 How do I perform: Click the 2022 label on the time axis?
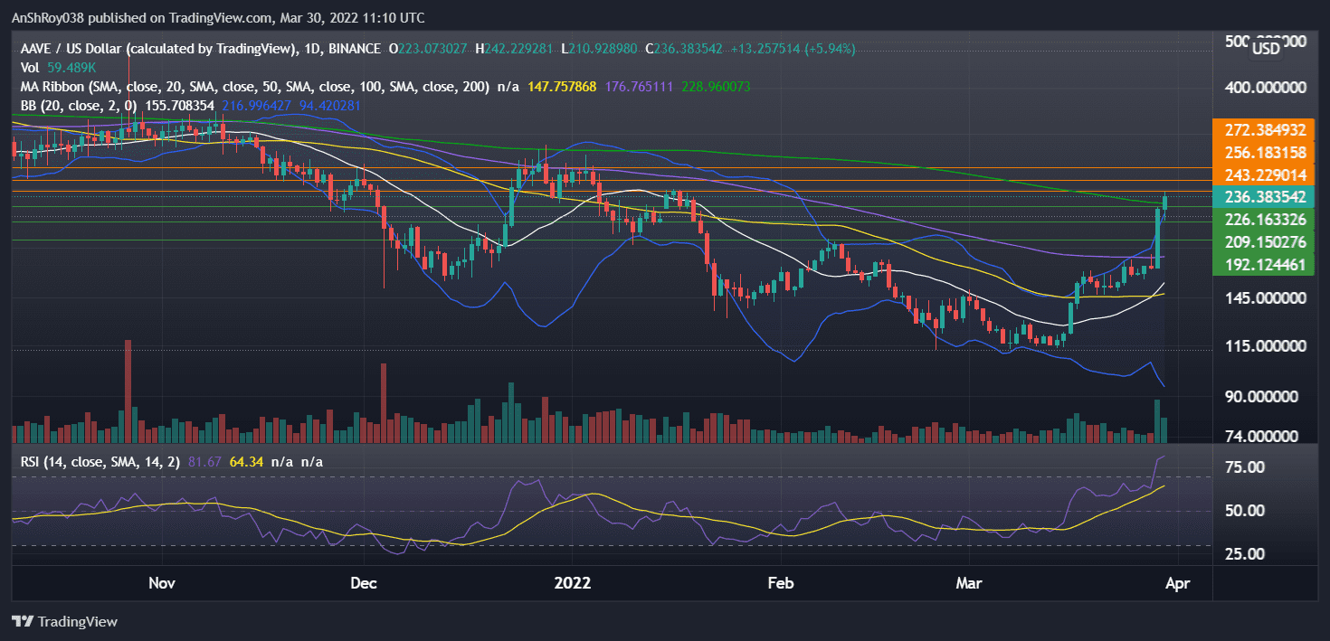tap(573, 583)
